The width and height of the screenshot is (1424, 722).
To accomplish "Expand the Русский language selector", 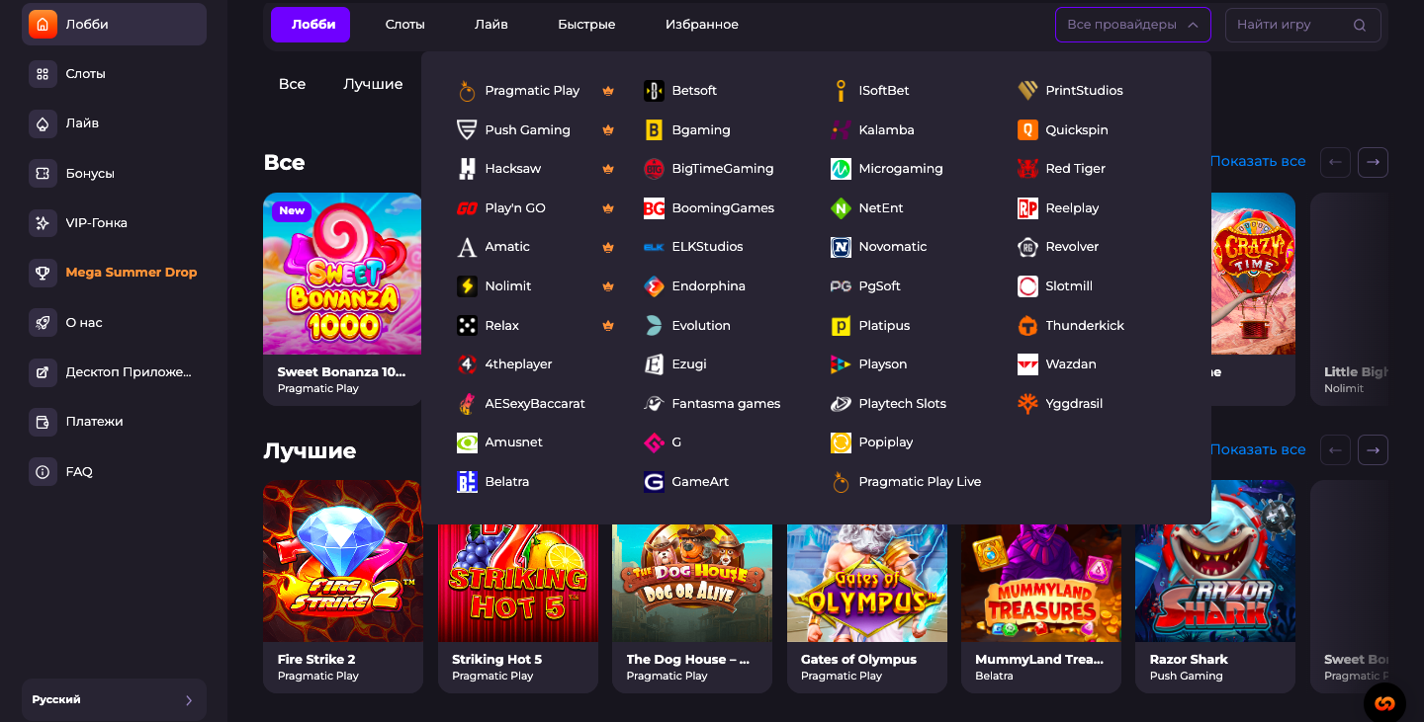I will pos(114,699).
